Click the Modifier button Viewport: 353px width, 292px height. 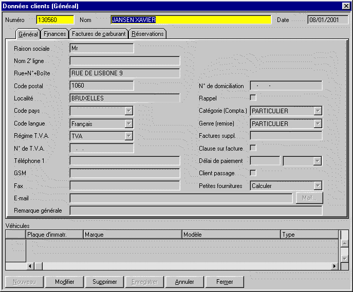tap(65, 282)
